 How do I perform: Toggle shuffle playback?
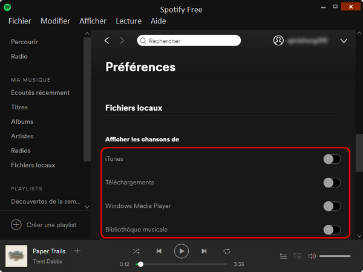point(136,251)
